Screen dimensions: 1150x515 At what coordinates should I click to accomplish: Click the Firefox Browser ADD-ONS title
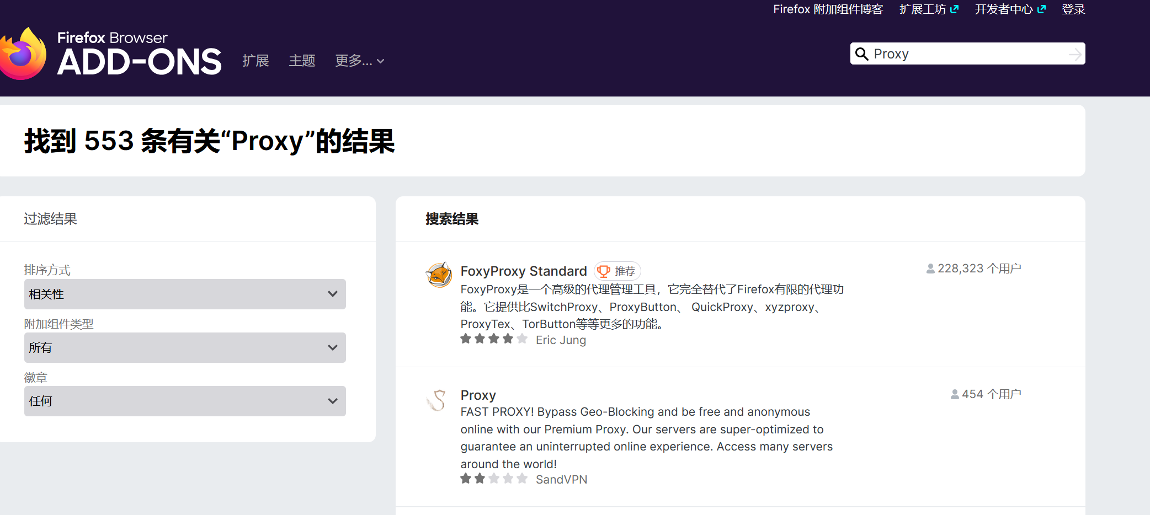[x=139, y=54]
